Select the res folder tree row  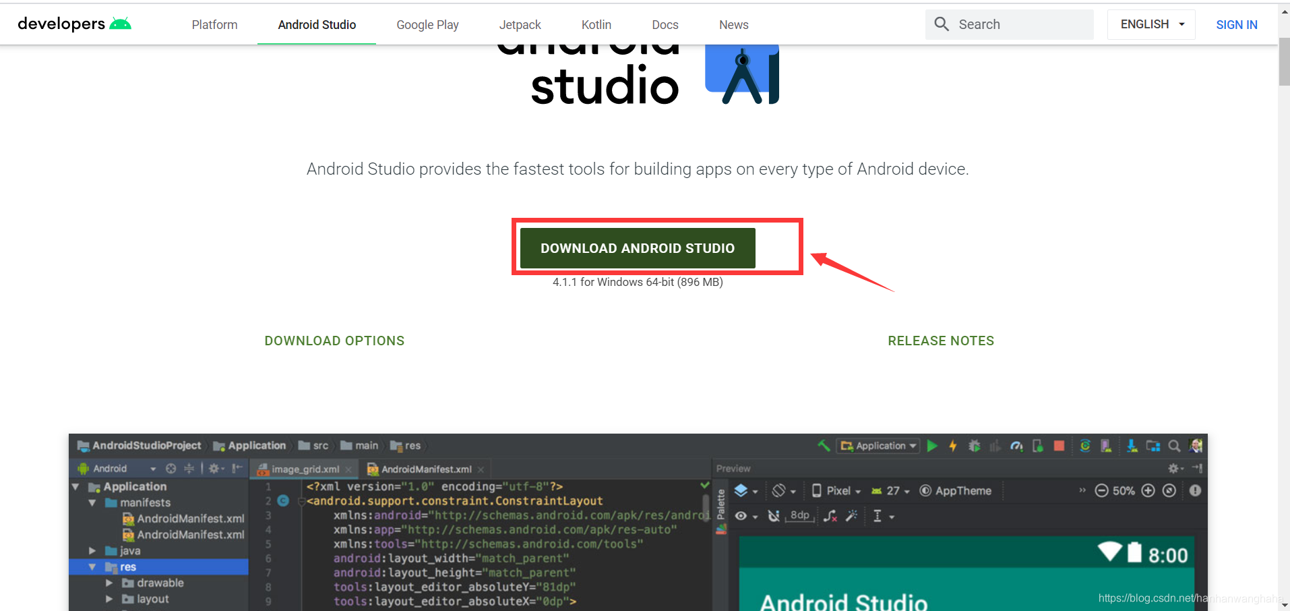[x=159, y=567]
